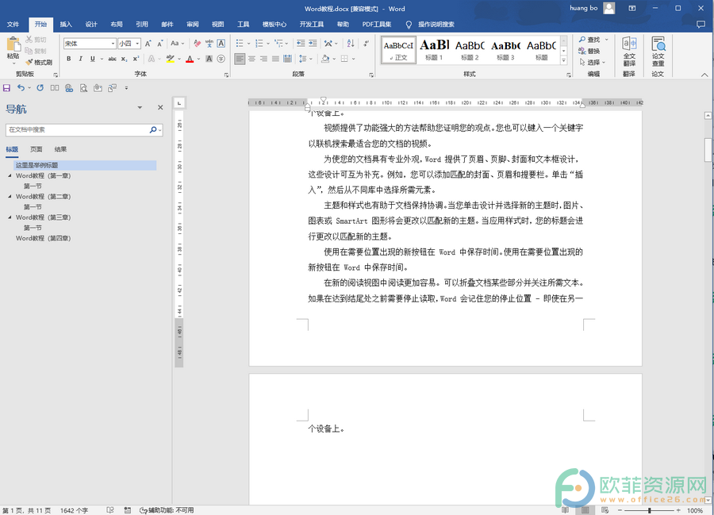Toggle character shading

[209, 59]
